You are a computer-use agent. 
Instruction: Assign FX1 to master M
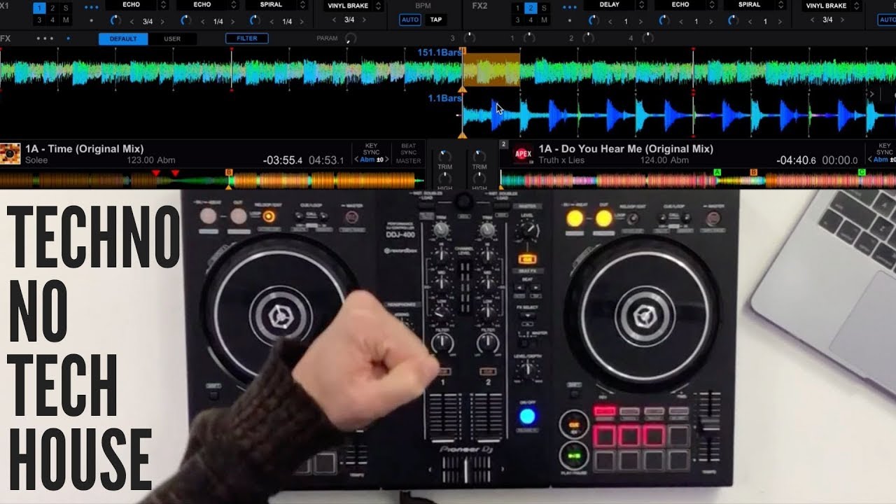click(x=66, y=20)
